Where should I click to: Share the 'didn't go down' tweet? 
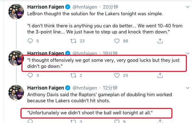160,75
